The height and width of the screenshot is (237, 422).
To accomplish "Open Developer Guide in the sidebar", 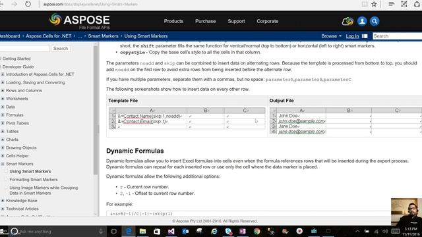I will point(18,66).
